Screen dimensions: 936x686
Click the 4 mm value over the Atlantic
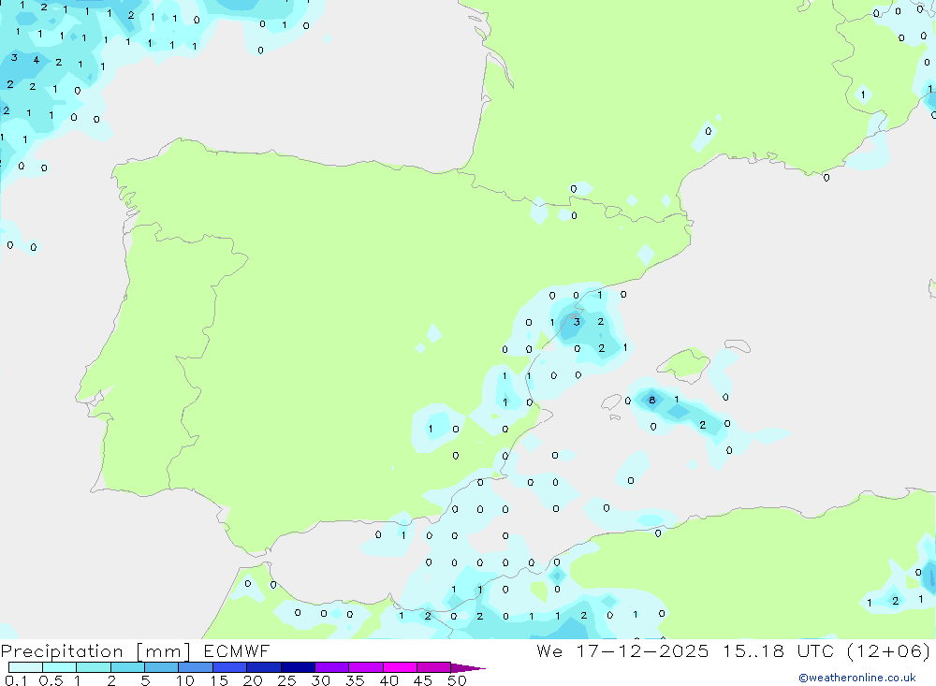37,60
